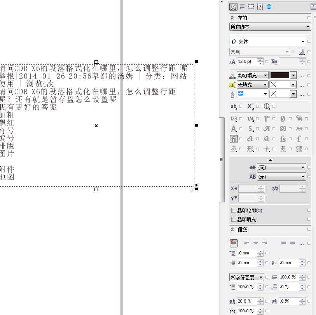Click the 12.0 pt font size field

point(247,62)
